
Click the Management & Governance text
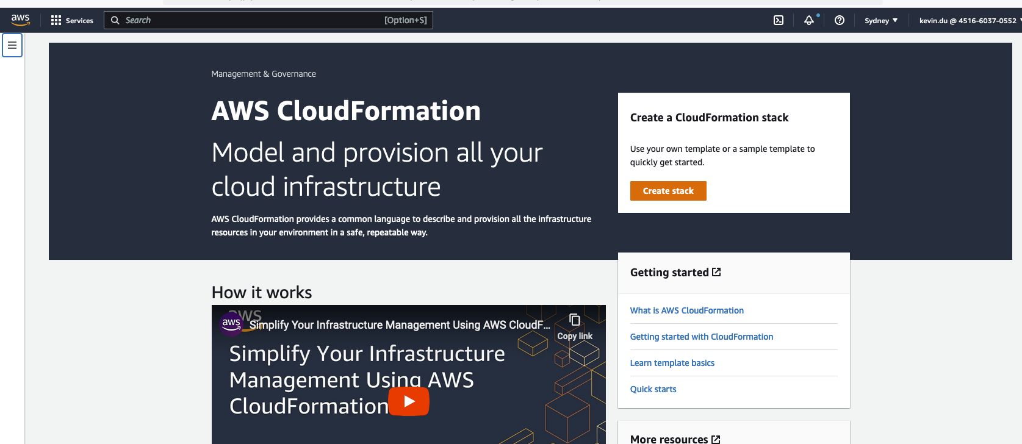click(x=264, y=74)
